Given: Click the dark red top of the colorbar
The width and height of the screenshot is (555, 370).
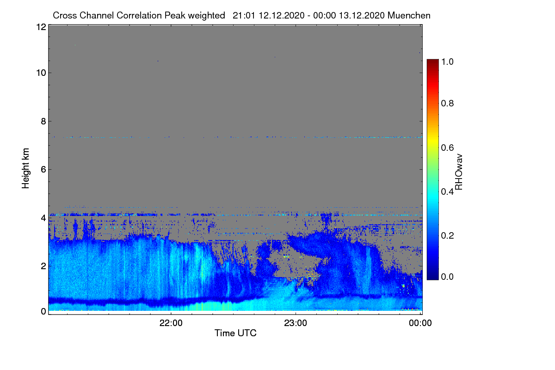Looking at the screenshot, I should point(432,62).
